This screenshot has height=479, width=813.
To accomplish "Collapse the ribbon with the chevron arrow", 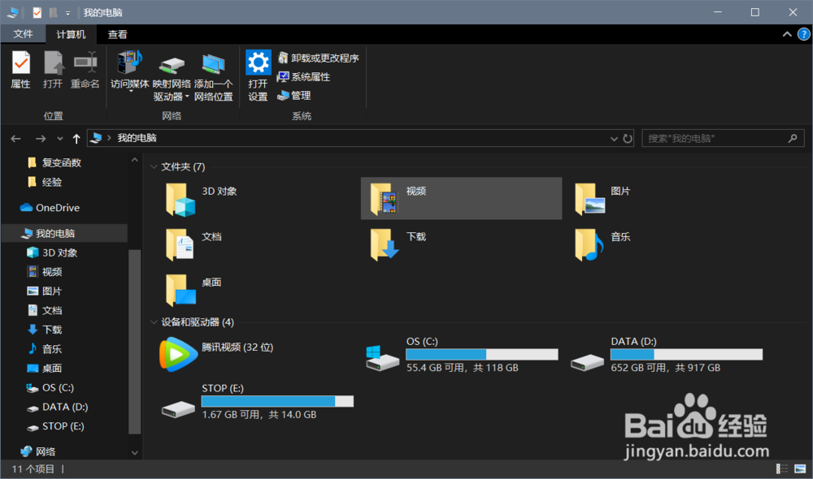I will (787, 34).
